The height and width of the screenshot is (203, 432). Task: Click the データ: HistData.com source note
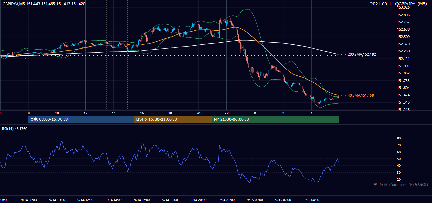pyautogui.click(x=401, y=185)
